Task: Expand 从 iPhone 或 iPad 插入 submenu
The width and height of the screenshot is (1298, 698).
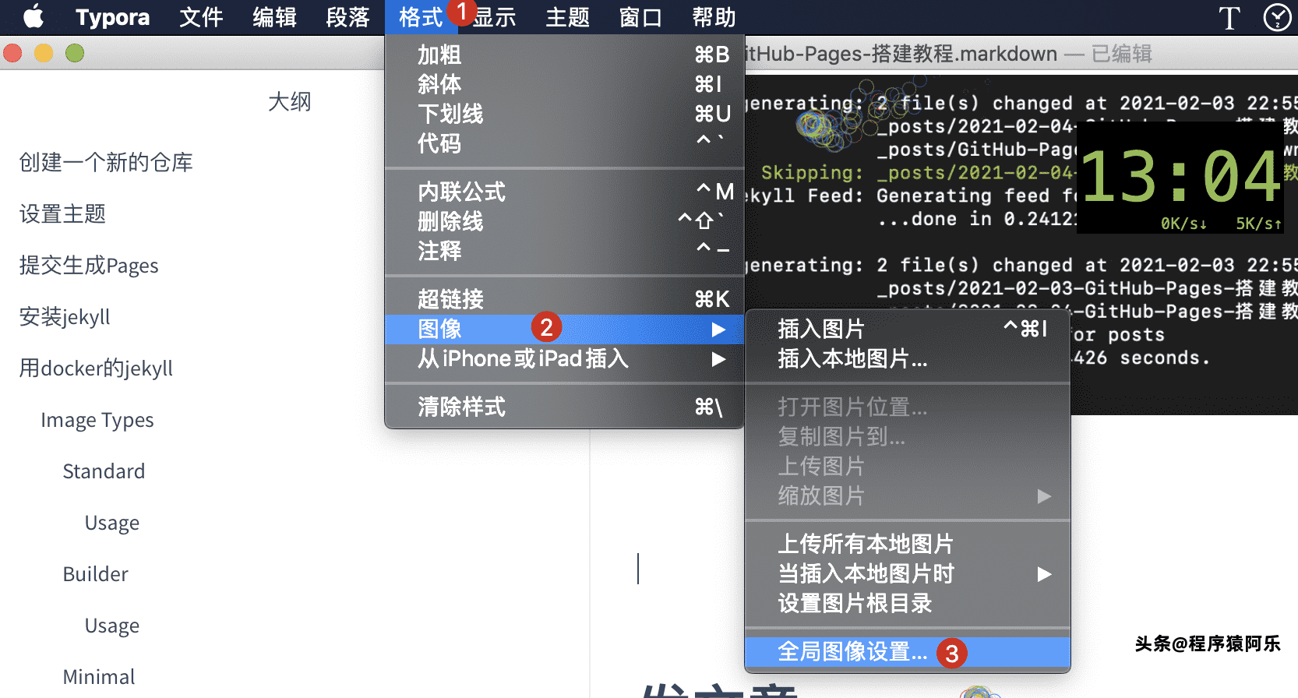Action: (565, 358)
